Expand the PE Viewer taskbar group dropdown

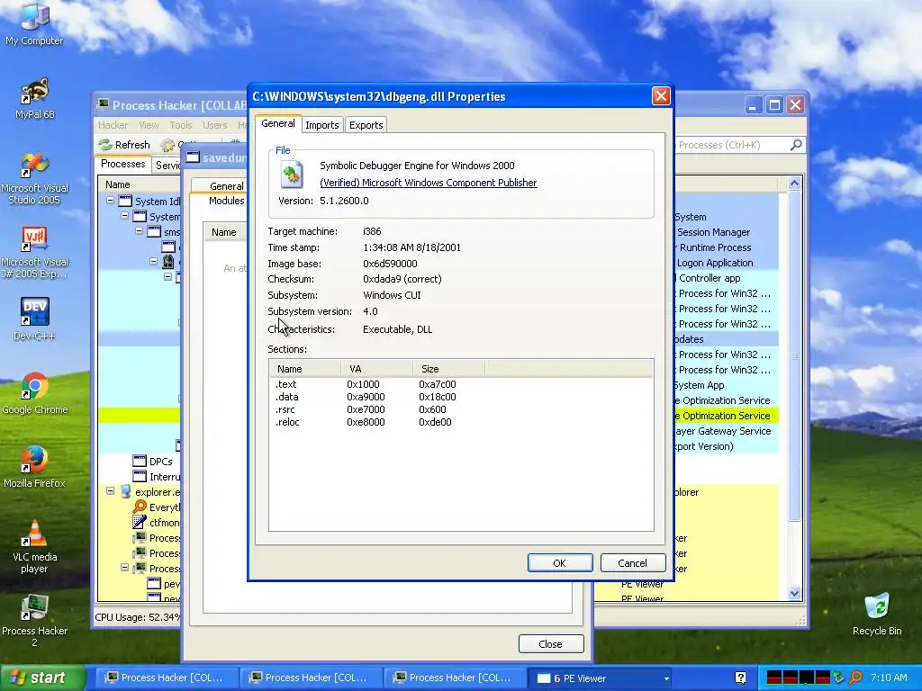click(x=666, y=678)
